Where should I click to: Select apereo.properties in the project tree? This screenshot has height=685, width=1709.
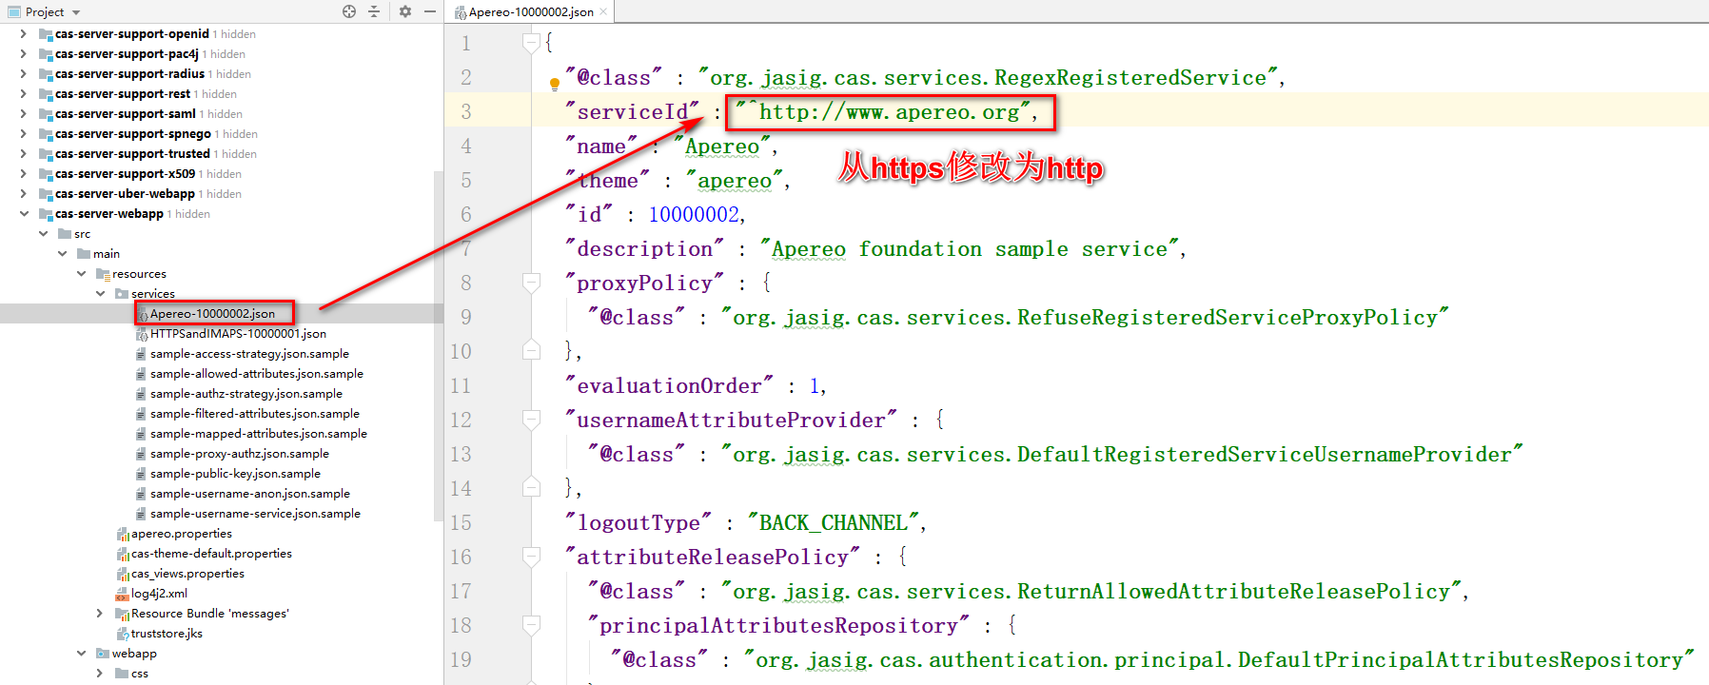pyautogui.click(x=181, y=534)
